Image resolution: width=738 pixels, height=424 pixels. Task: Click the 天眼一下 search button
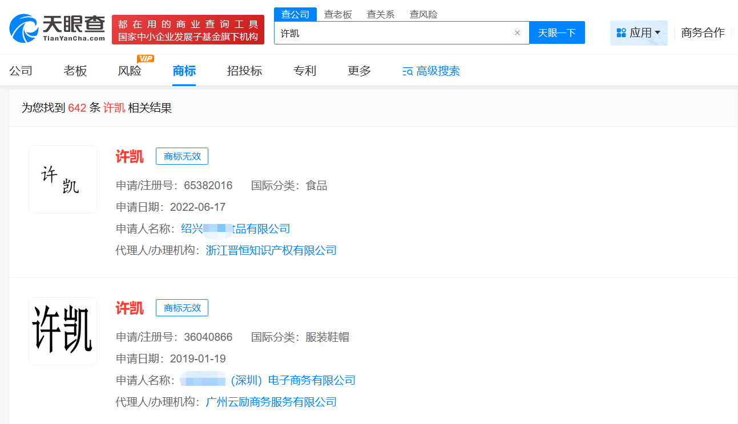[x=556, y=33]
